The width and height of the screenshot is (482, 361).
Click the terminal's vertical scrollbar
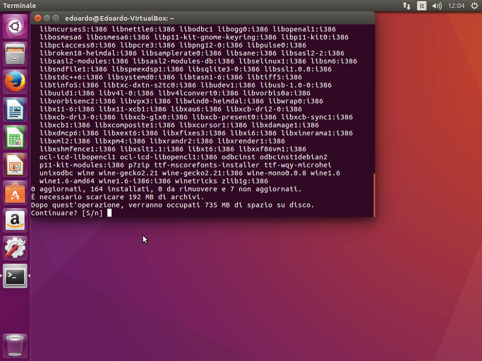[x=374, y=195]
